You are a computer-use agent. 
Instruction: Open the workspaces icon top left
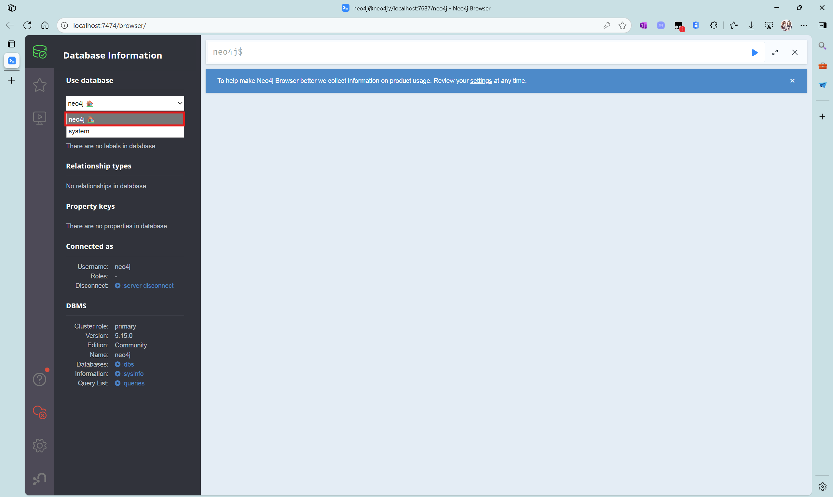[x=12, y=8]
